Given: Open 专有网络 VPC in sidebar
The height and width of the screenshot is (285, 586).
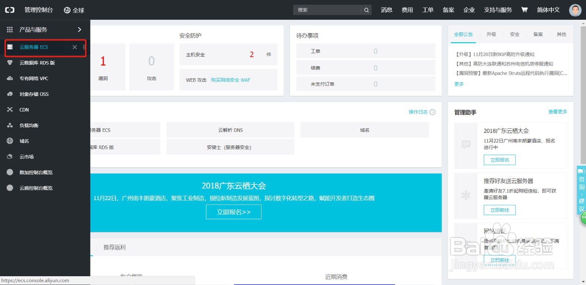Looking at the screenshot, I should (34, 78).
